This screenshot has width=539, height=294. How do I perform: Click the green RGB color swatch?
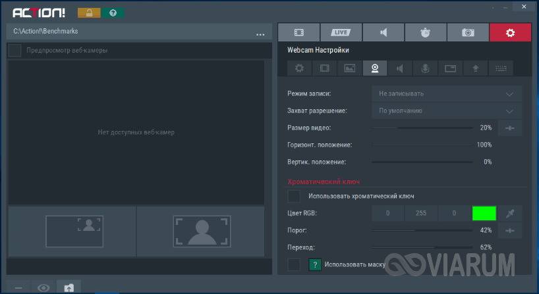(x=484, y=213)
